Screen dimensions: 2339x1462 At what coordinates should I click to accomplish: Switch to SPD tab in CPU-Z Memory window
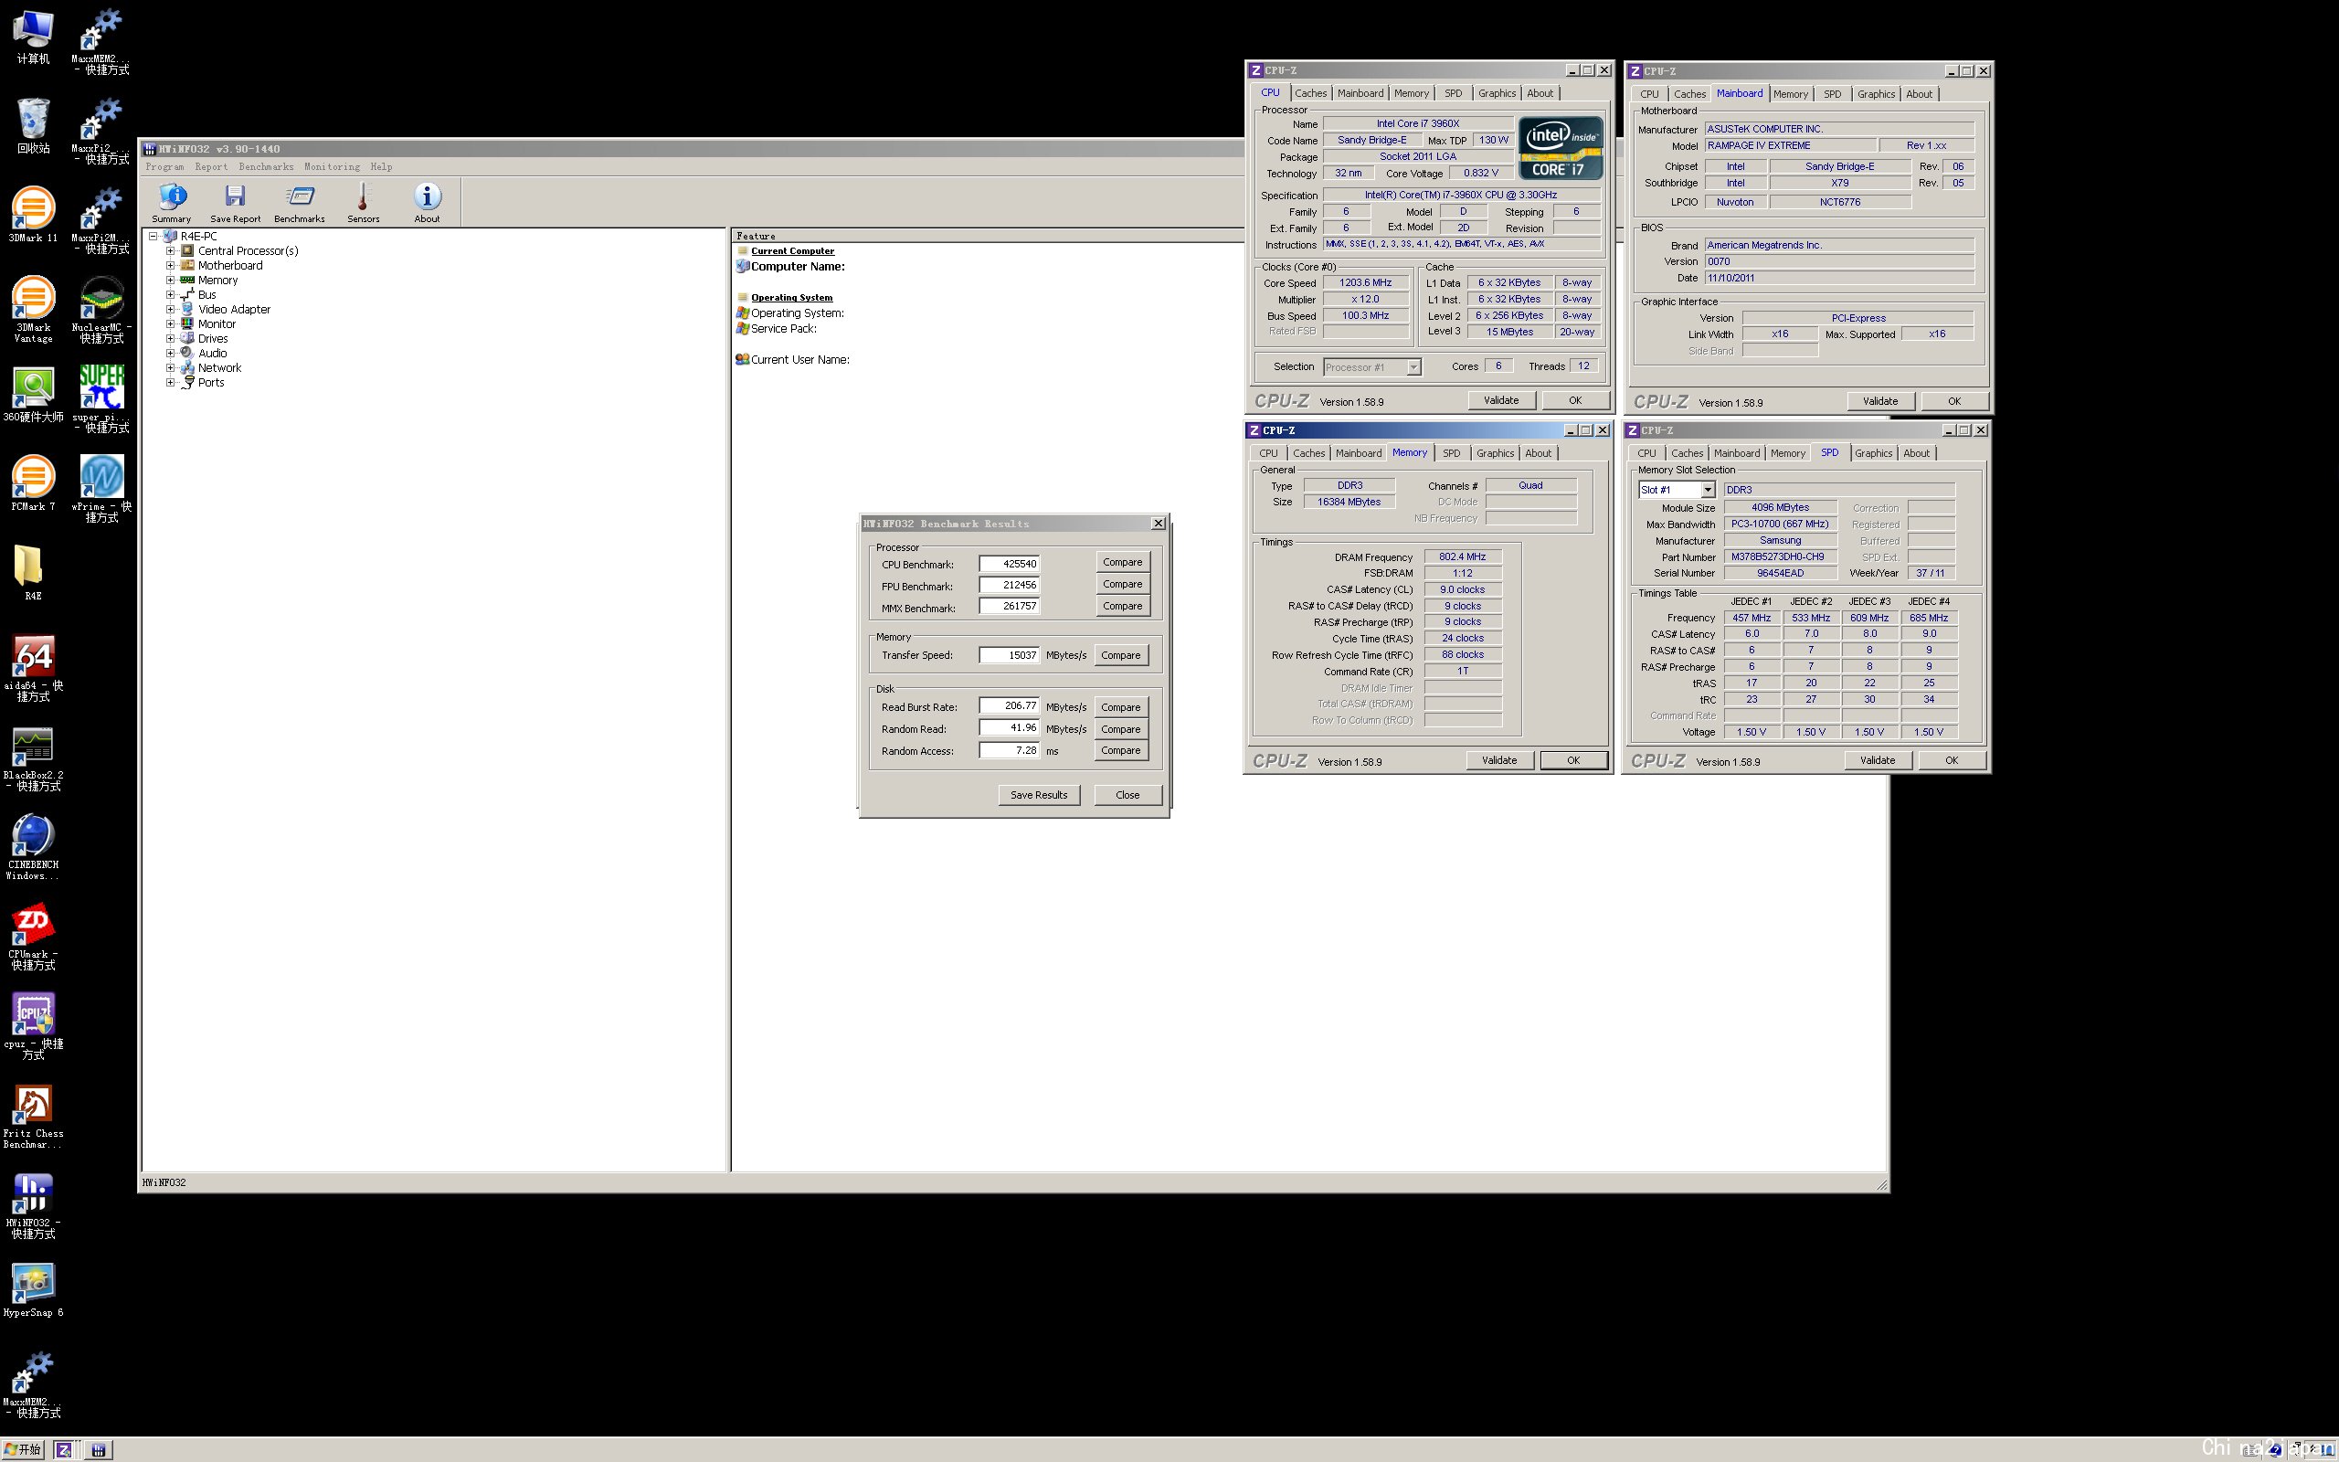pos(1452,453)
